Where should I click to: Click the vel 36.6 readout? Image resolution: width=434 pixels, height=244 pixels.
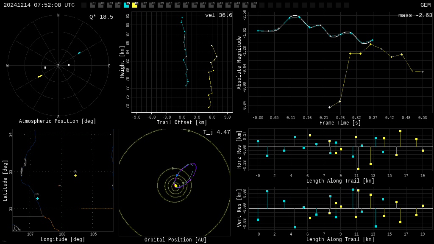219,15
